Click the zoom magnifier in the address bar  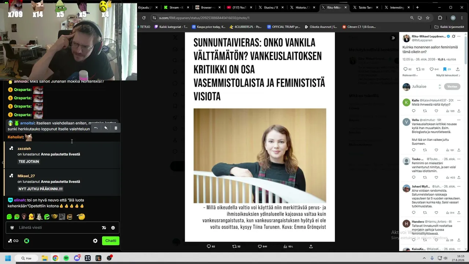point(412,18)
